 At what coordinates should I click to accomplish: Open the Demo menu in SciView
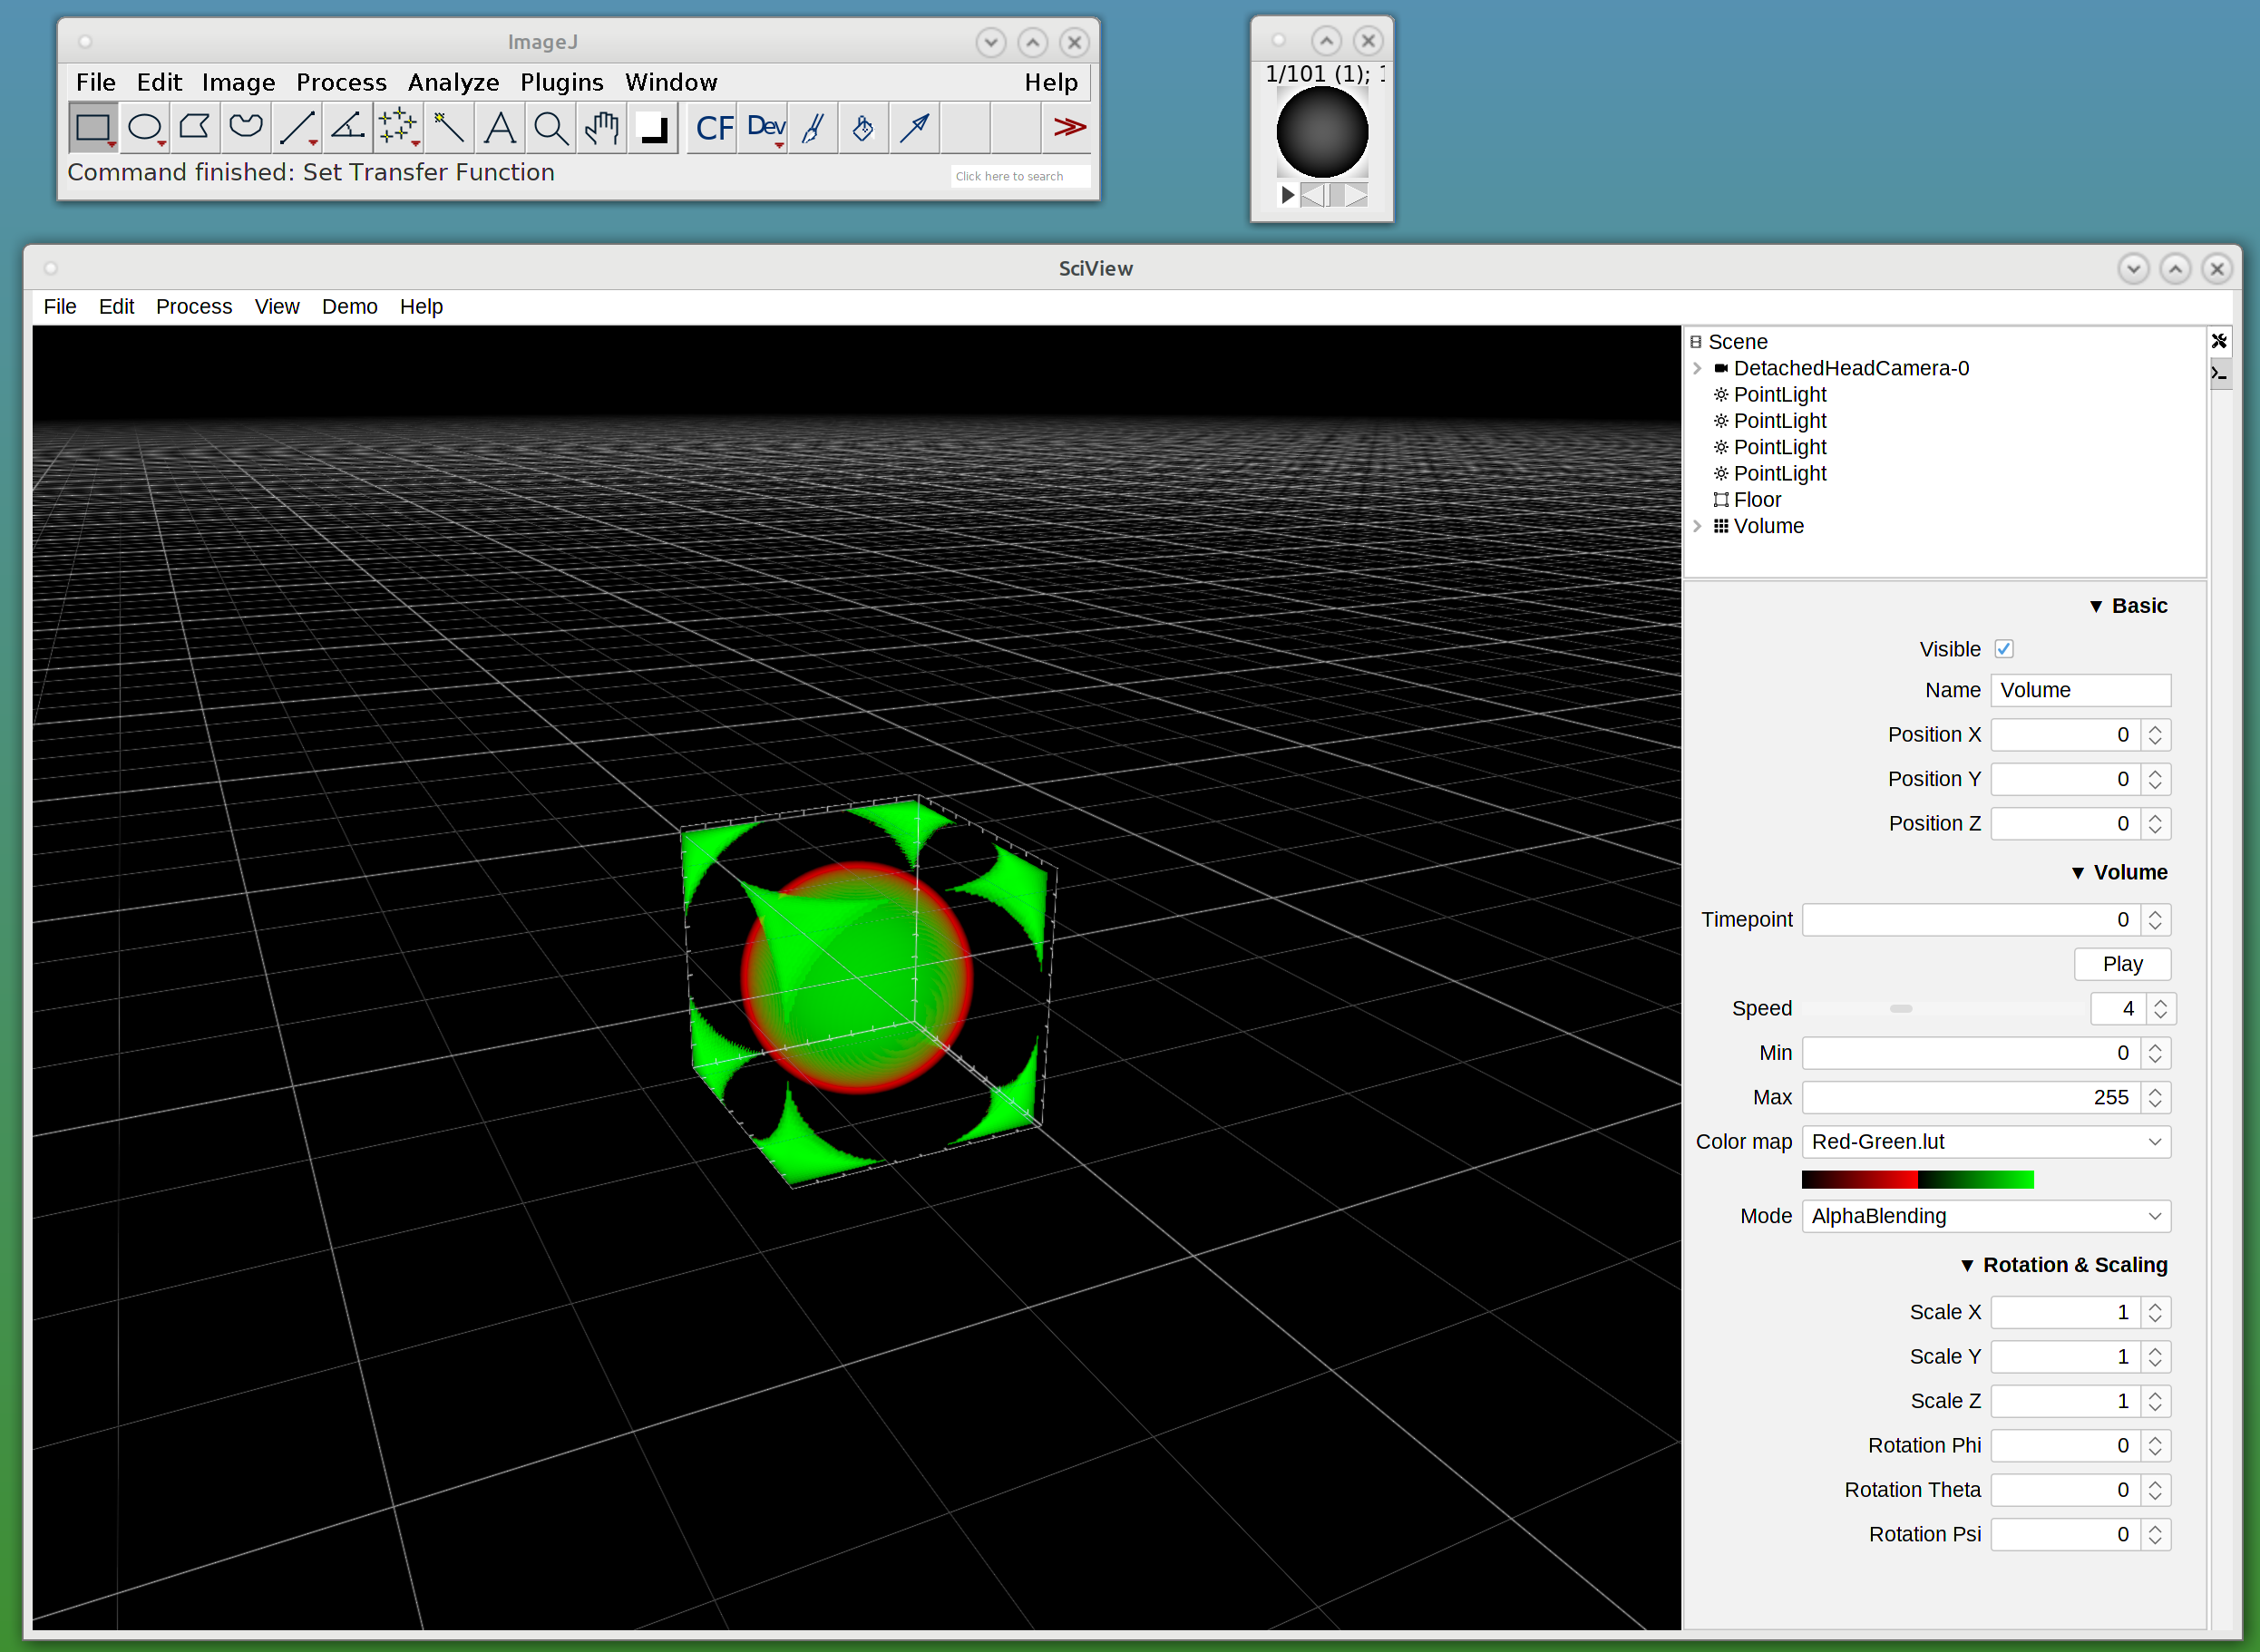click(349, 307)
